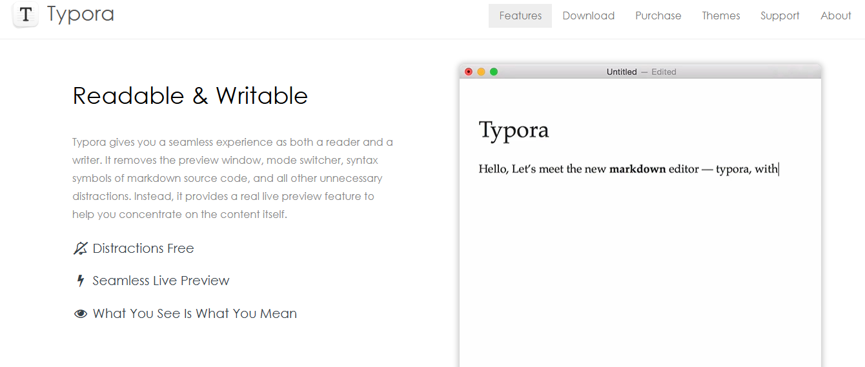Click the lightning bolt Seamless Live Preview icon
This screenshot has width=865, height=367.
tap(81, 281)
